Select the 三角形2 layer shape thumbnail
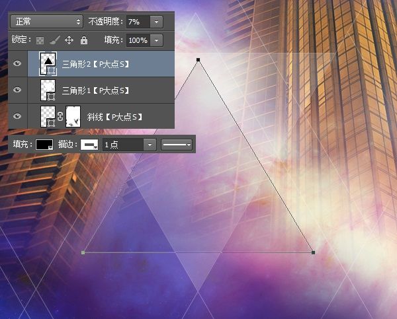 [x=48, y=63]
